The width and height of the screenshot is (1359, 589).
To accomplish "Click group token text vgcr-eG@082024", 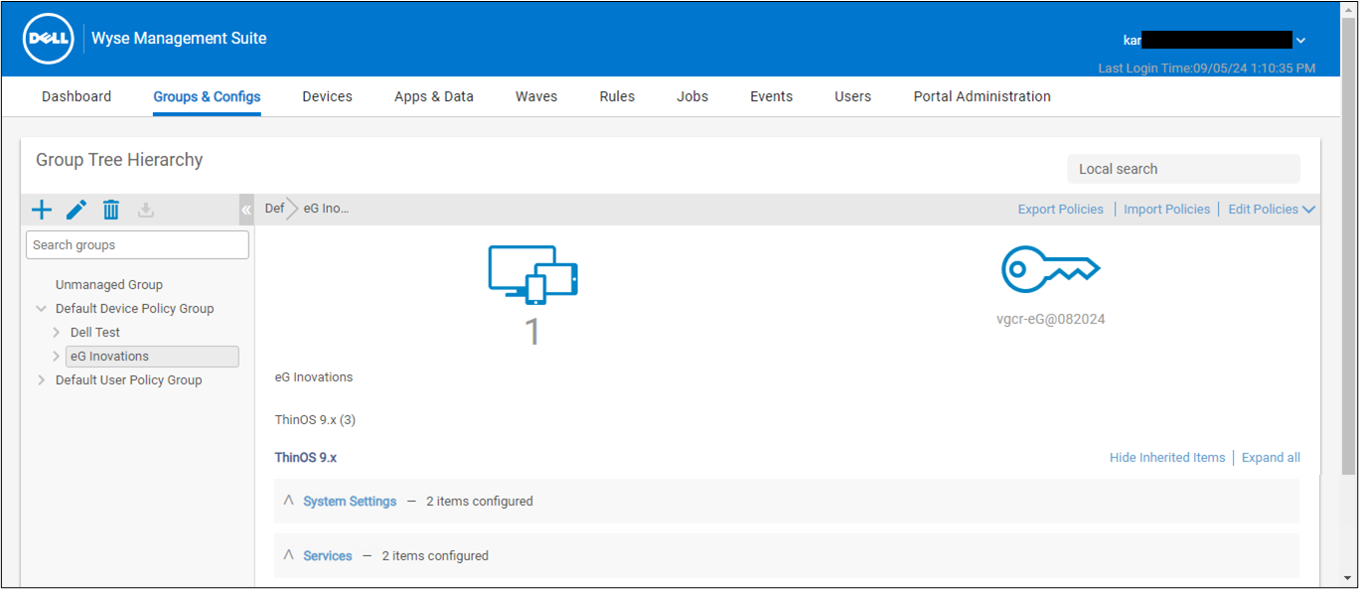I will coord(1051,320).
